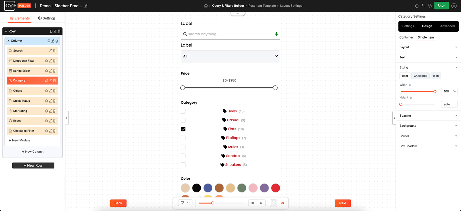Edit the Category module with pencil icon
This screenshot has height=211, width=461.
[50, 81]
